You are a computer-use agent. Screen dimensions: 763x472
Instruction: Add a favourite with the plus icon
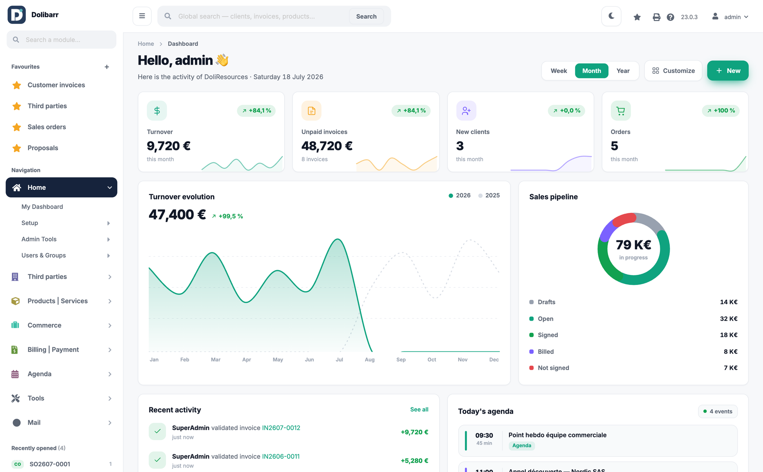click(x=107, y=67)
